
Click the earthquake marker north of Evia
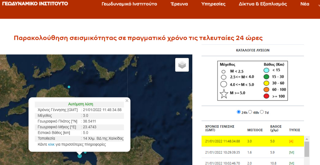69,87
